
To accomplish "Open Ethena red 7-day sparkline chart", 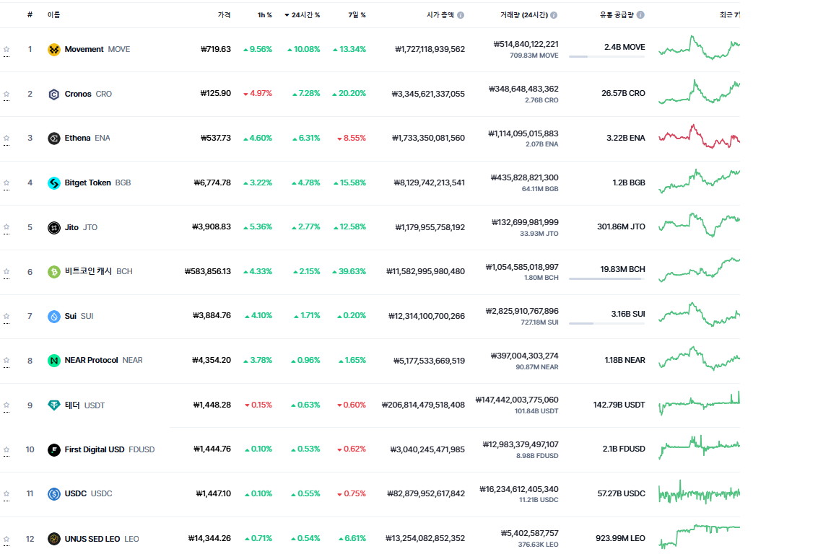I will 699,136.
